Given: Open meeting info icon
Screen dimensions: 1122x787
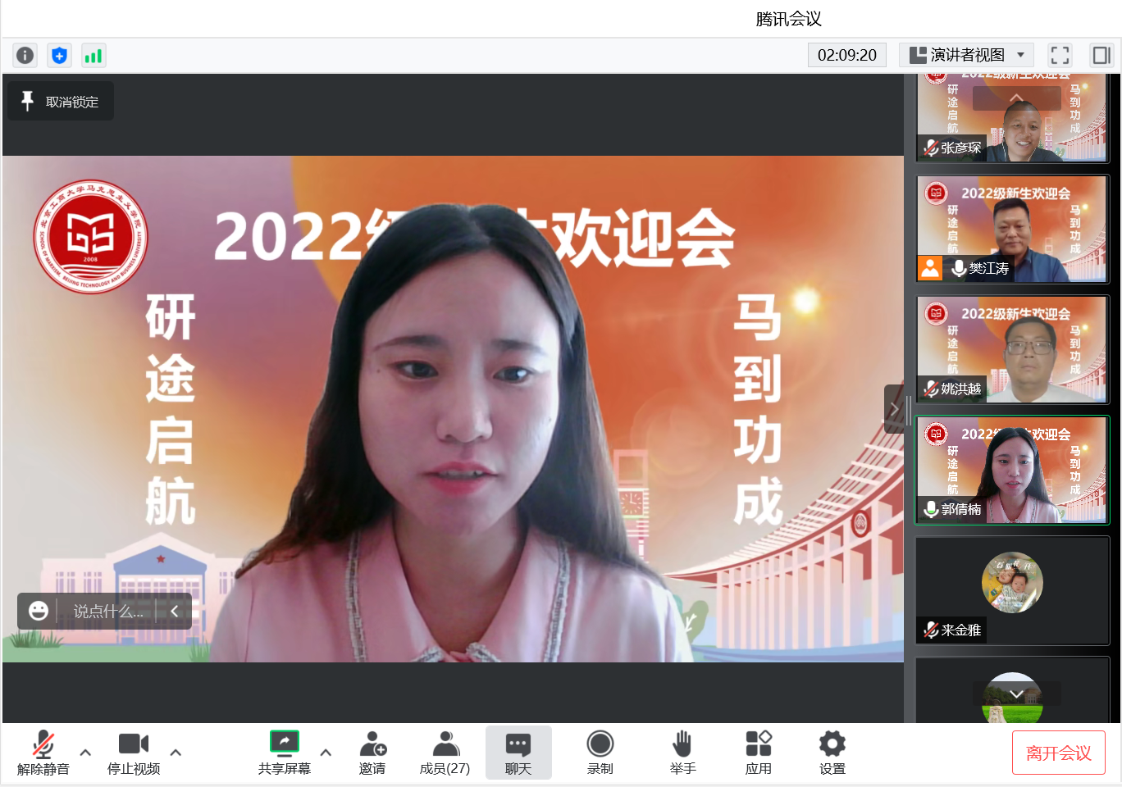Looking at the screenshot, I should click(25, 55).
